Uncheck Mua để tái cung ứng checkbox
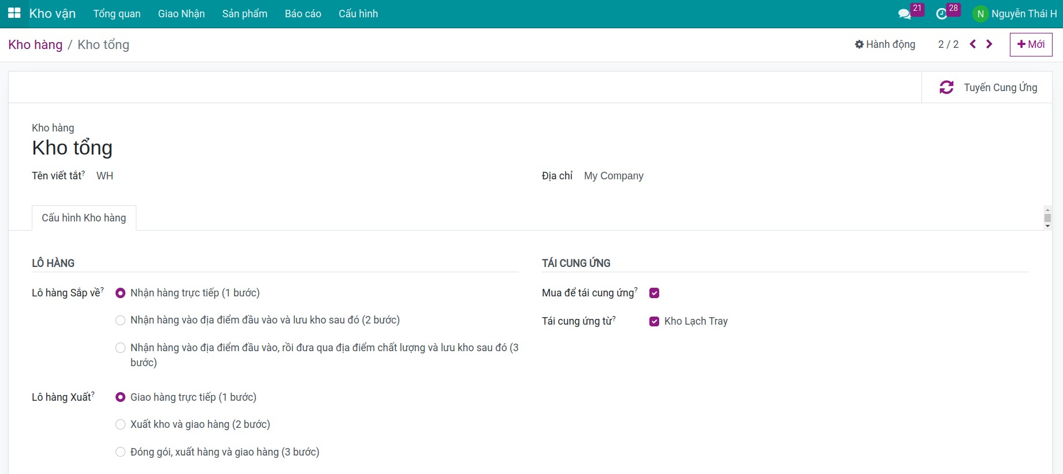This screenshot has width=1063, height=474. [654, 293]
